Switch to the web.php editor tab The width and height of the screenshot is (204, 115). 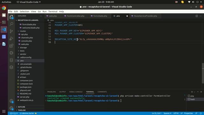53,16
